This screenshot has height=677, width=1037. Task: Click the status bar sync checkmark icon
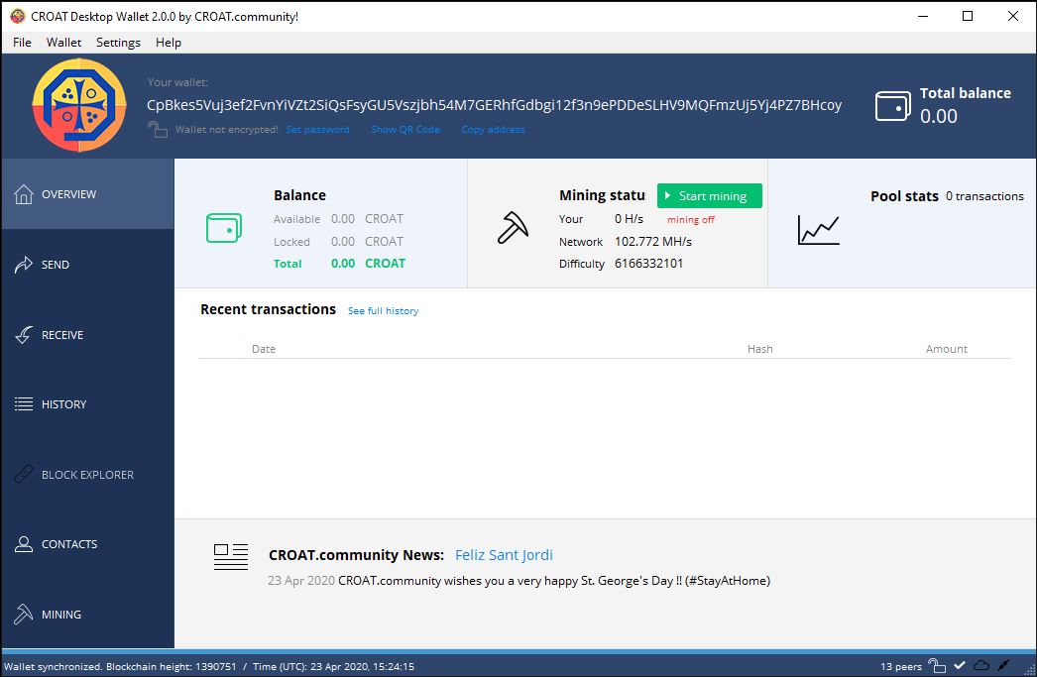click(x=960, y=665)
